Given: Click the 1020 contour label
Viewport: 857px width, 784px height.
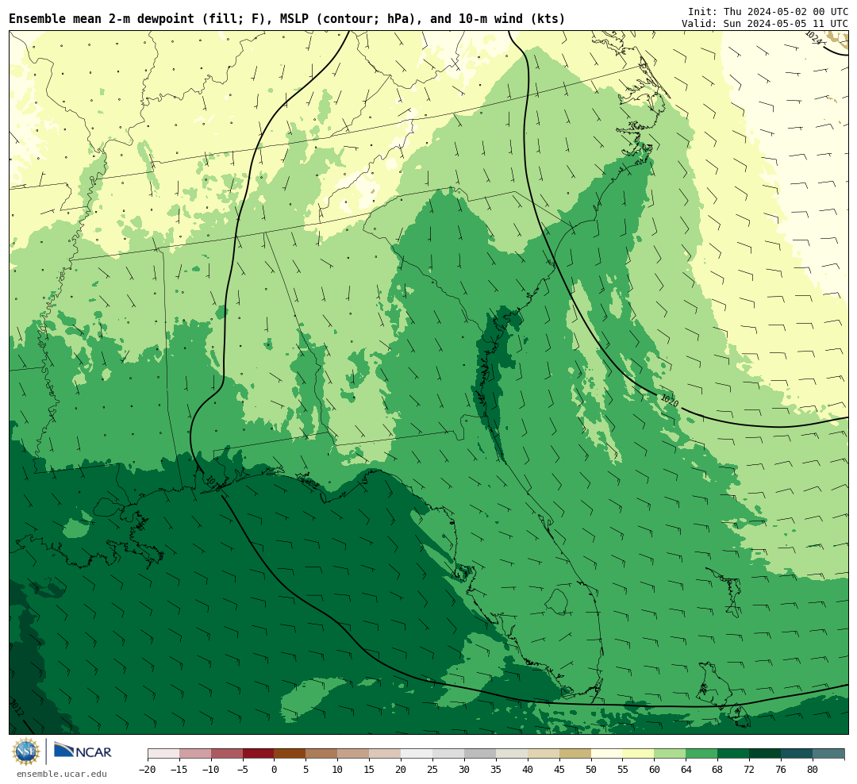Looking at the screenshot, I should coord(670,400).
